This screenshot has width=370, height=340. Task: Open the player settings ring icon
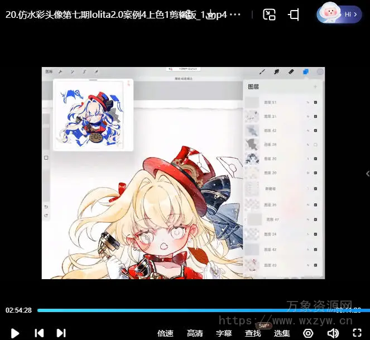(308, 333)
